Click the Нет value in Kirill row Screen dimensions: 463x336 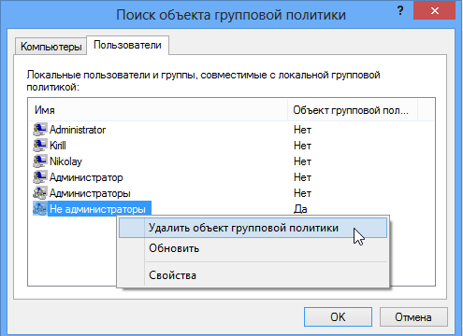(302, 146)
